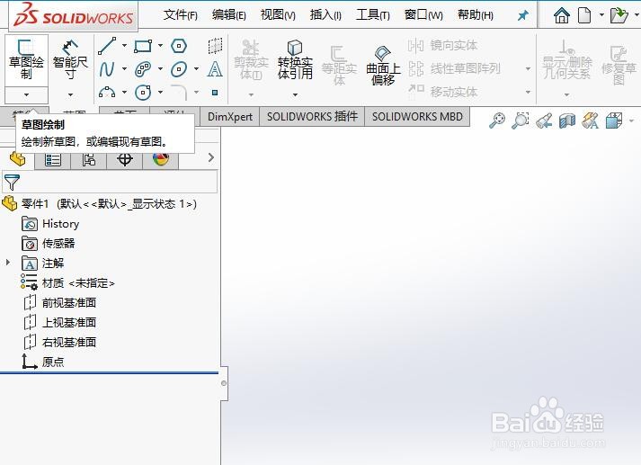Click the filter funnel icon in tree
The width and height of the screenshot is (641, 465).
tap(12, 182)
